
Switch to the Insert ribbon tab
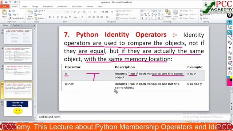point(25,7)
